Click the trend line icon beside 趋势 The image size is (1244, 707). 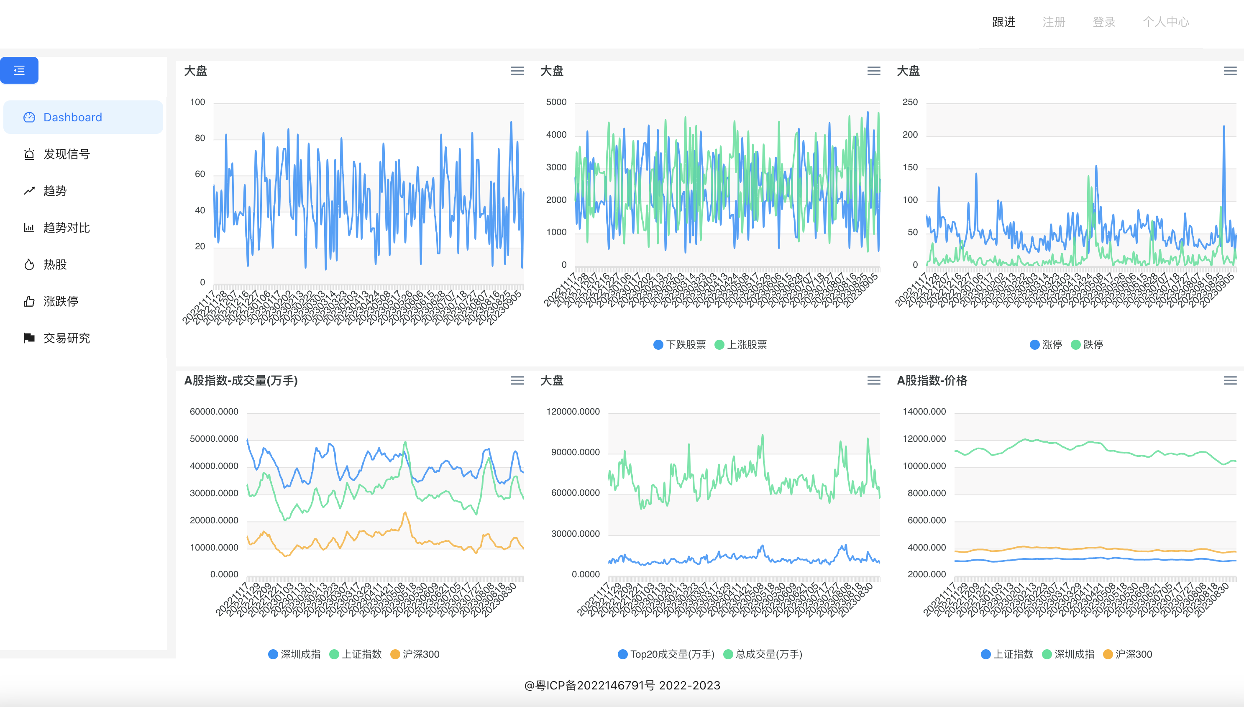29,191
